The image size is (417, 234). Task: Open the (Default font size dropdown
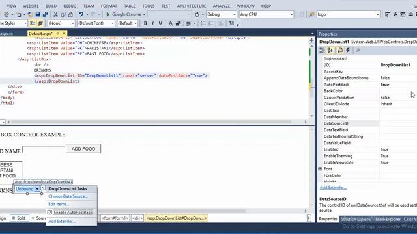click(127, 23)
